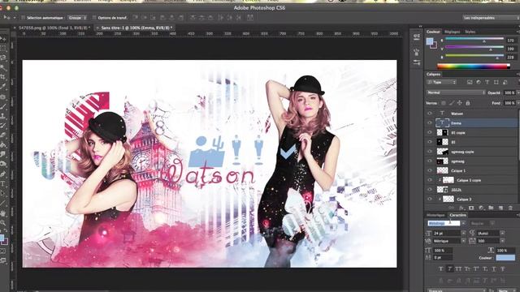Hide the Calque 3 copie layer
Image resolution: width=520 pixels, height=292 pixels.
430,180
